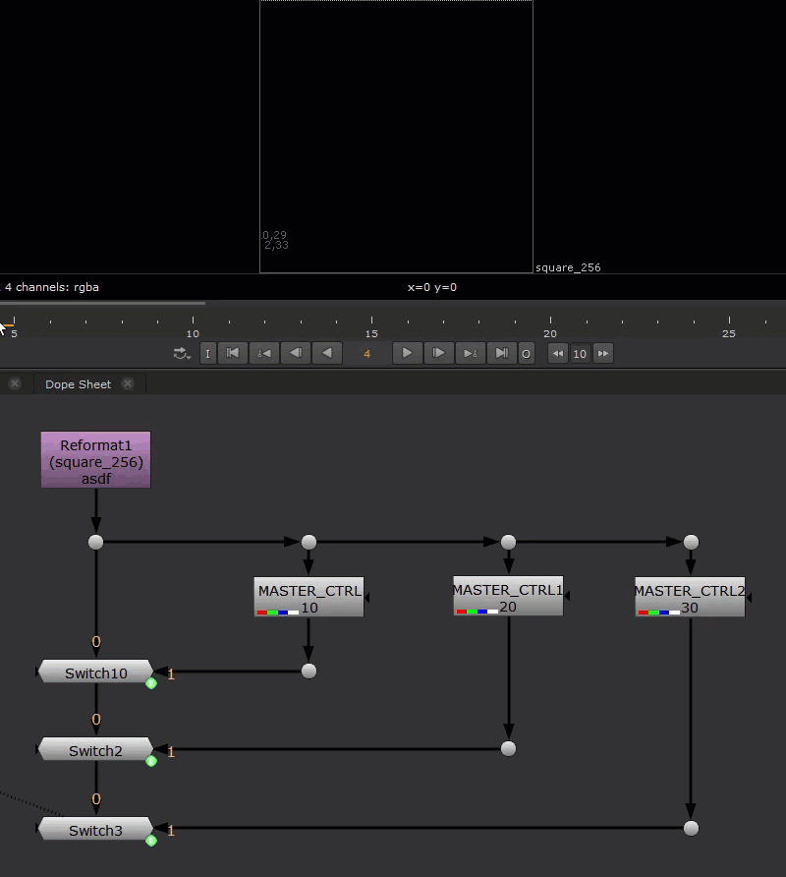Click the frame increment field showing 10

[x=580, y=354]
